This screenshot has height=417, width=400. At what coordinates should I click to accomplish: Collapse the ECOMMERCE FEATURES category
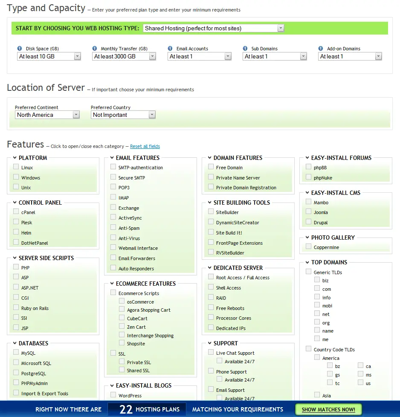pos(112,284)
